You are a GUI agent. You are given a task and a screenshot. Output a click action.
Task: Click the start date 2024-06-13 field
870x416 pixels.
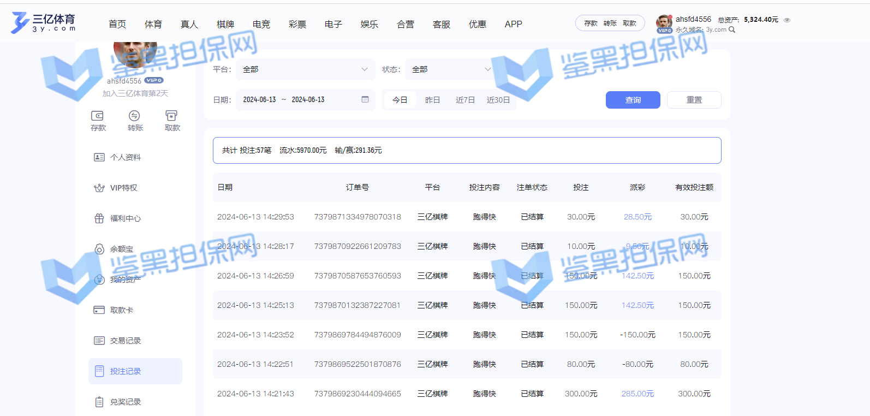(259, 100)
